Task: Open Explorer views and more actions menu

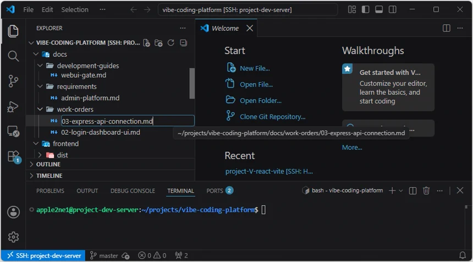Action: coord(183,28)
